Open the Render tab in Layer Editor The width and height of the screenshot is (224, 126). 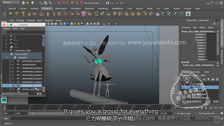(197, 72)
